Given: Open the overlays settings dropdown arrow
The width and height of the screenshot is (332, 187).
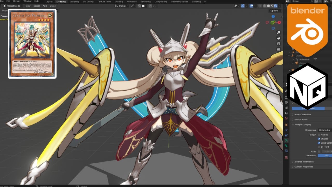Looking at the screenshot, I should click(255, 6).
